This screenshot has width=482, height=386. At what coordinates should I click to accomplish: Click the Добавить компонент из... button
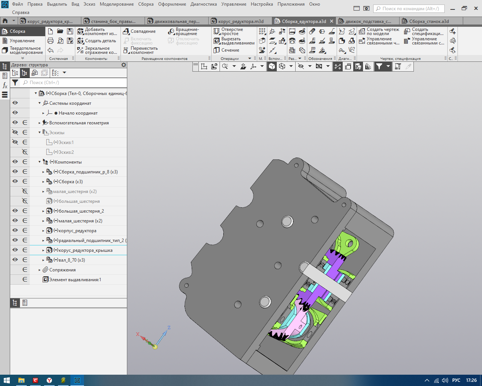pos(97,32)
